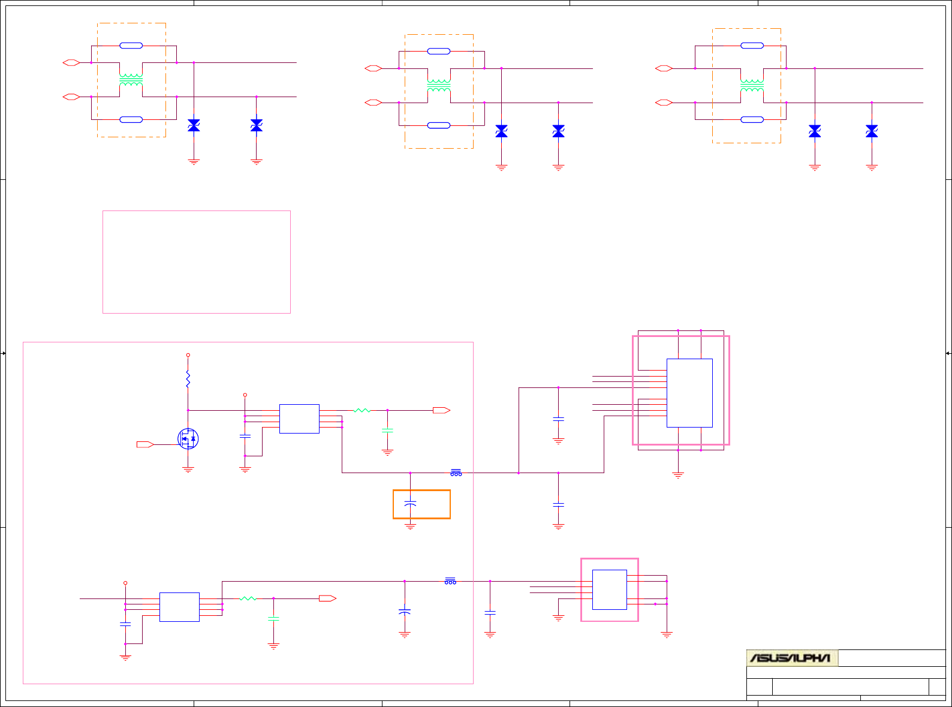
Task: Select the green capacitor below the upper output line
Action: [x=387, y=431]
